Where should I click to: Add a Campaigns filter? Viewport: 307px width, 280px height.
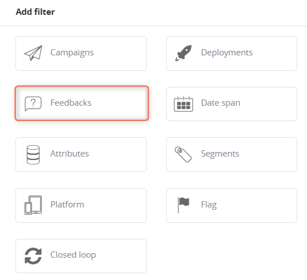coord(81,53)
